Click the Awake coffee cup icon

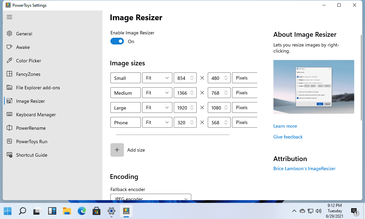pos(9,47)
